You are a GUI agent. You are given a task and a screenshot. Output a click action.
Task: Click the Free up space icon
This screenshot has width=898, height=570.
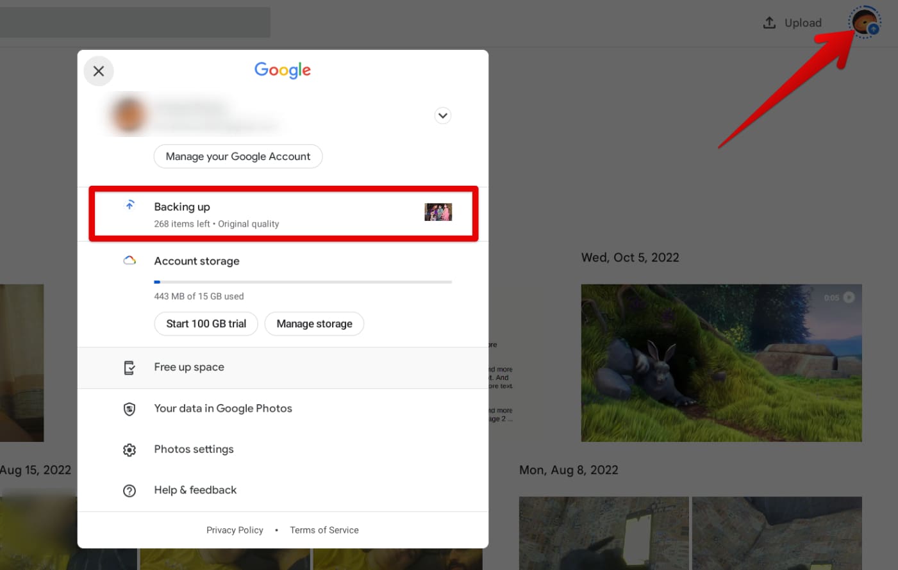click(129, 368)
